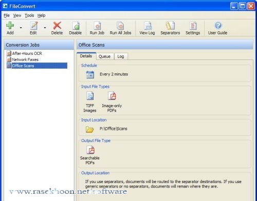Open the User Guide help icon
The width and height of the screenshot is (257, 201).
[x=218, y=26]
